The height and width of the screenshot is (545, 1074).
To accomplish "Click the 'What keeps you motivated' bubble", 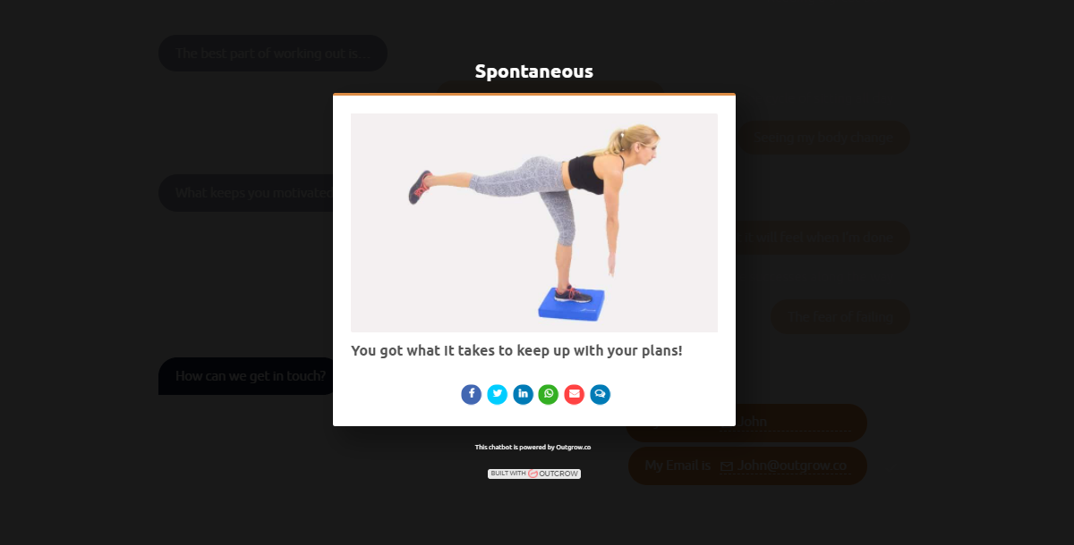I will pos(246,193).
